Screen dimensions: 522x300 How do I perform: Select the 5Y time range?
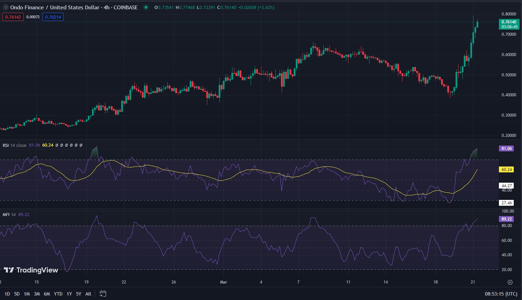[x=79, y=294]
